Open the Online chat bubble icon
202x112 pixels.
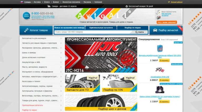[x=26, y=16]
